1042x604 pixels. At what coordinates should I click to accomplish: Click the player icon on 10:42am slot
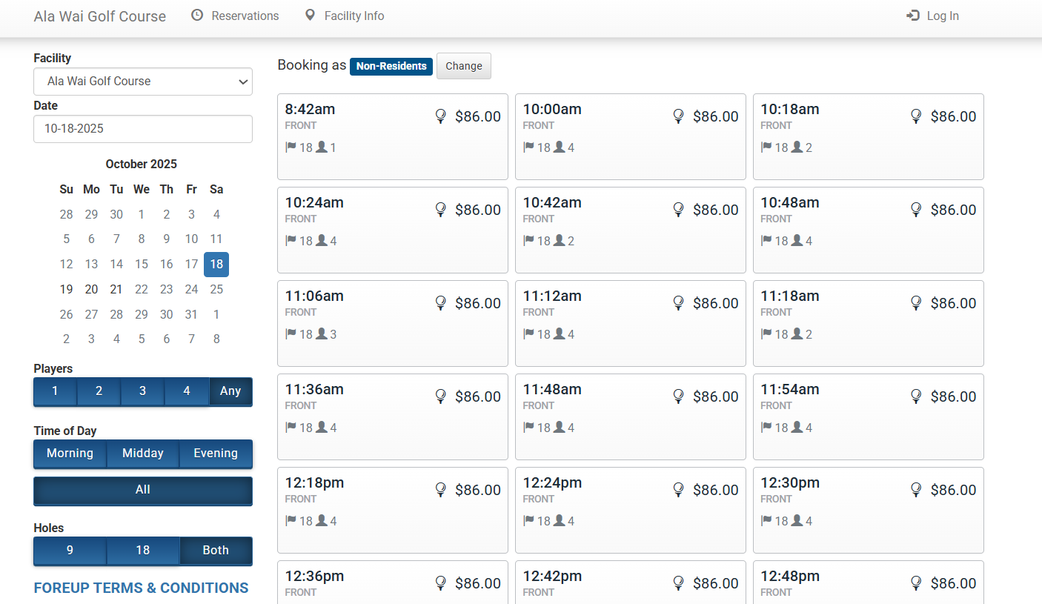pos(560,241)
